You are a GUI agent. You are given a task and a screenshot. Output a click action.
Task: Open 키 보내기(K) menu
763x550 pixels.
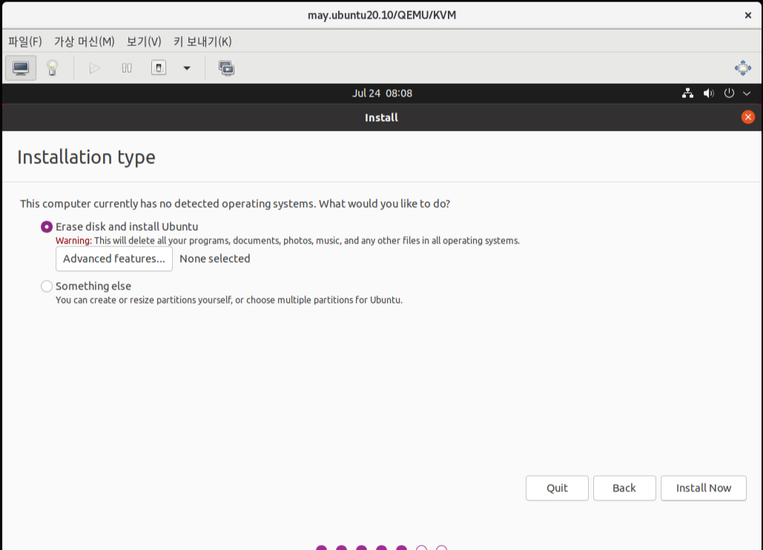(202, 42)
